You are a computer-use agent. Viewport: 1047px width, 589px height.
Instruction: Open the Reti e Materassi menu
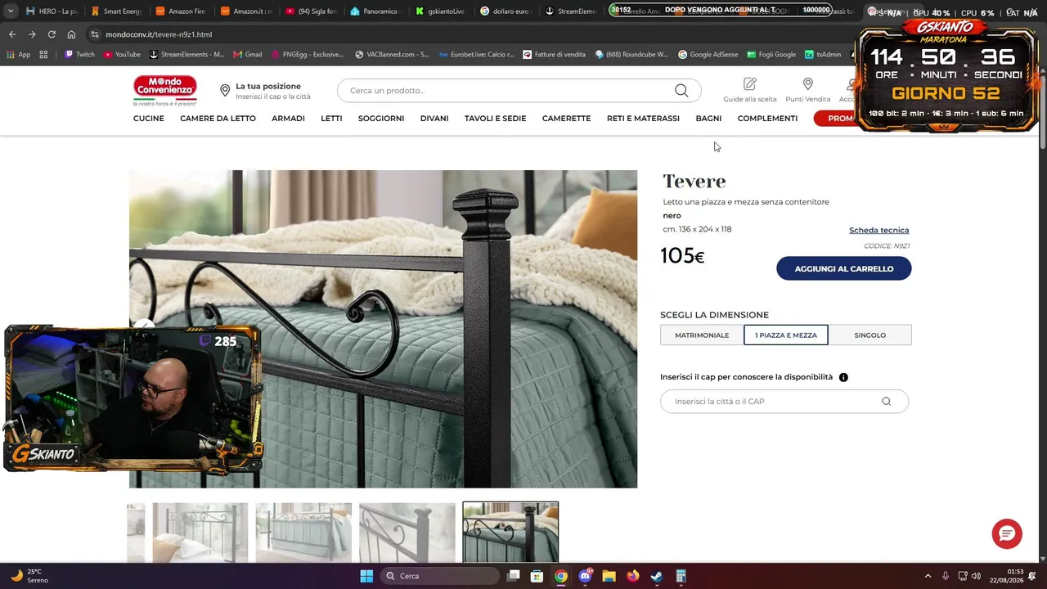click(643, 119)
